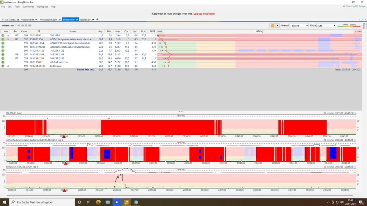
Task: Toggle the checkmark on the vodafone.de tab
Action: point(36,20)
